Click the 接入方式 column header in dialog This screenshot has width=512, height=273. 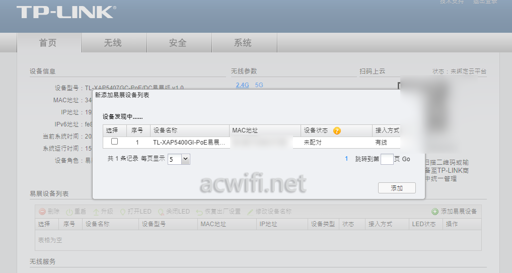[387, 130]
